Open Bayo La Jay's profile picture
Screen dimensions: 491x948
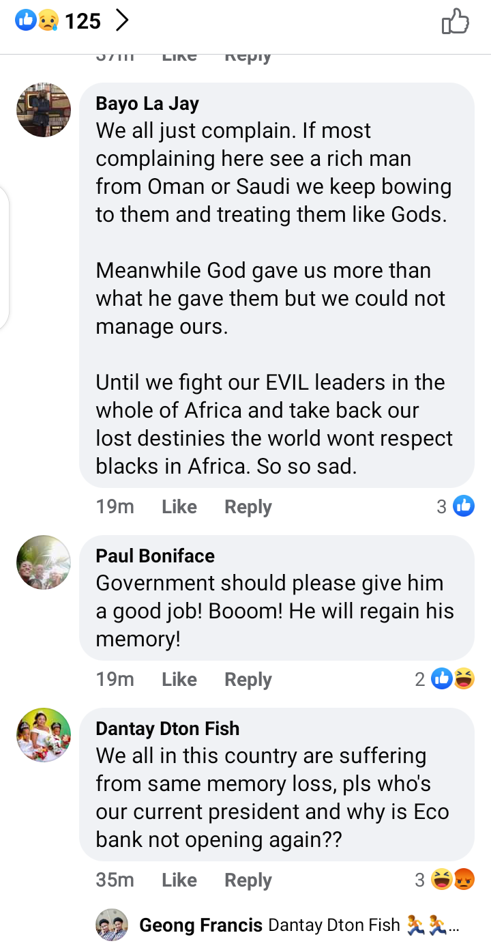(x=44, y=111)
